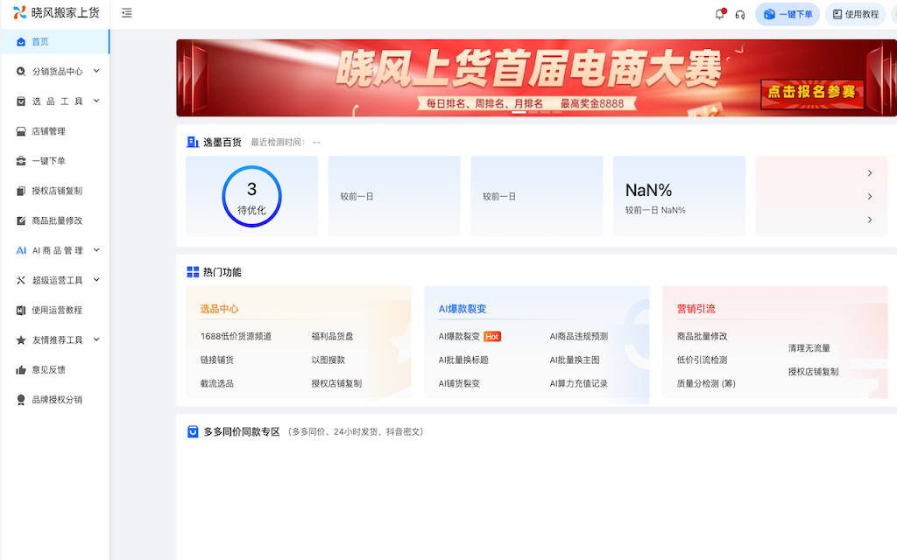Expand the 选品工具 menu chevron
Screen dimensions: 897x560
[96, 101]
